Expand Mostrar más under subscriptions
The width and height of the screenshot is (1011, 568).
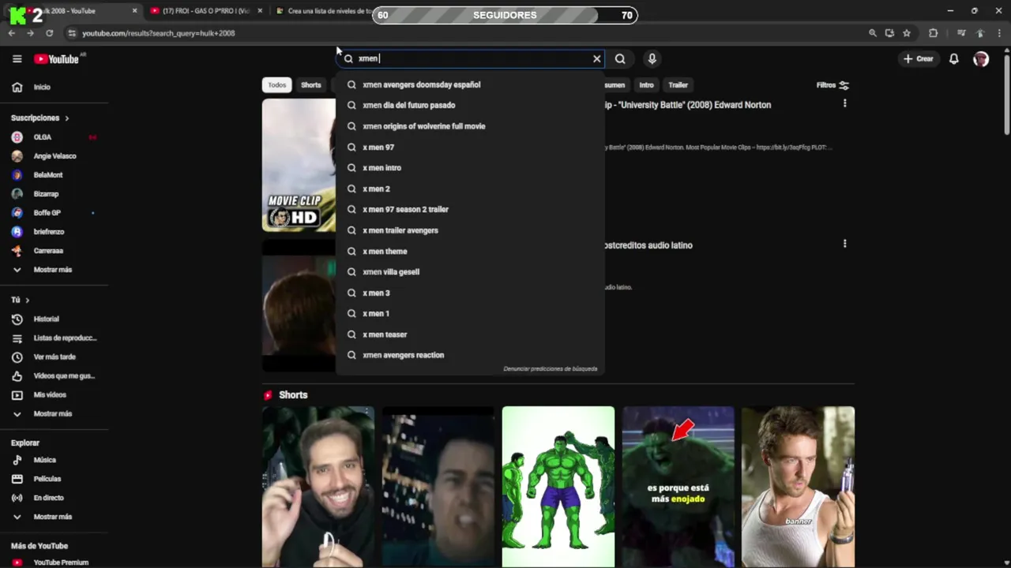point(54,270)
